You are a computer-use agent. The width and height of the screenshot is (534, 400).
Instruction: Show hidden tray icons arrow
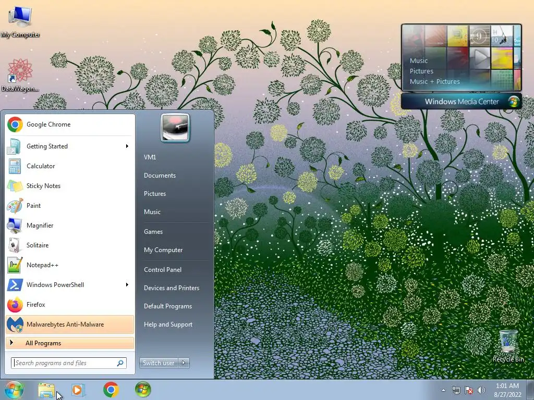(443, 390)
